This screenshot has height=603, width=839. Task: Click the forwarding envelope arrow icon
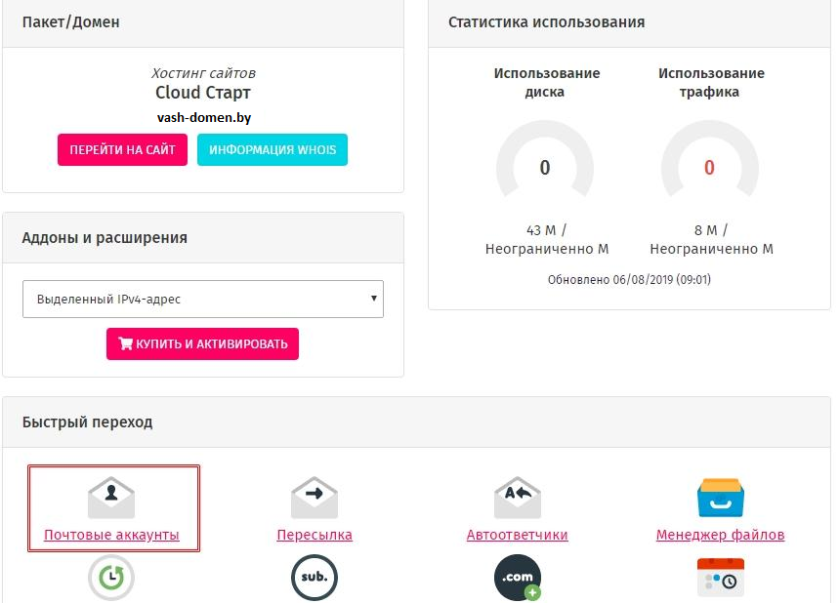(315, 498)
